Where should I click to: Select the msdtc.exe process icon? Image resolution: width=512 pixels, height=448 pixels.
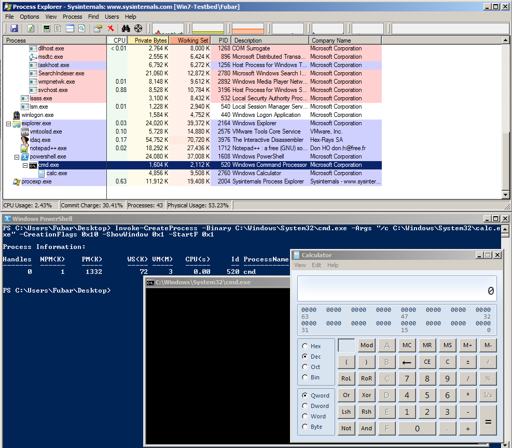(33, 57)
